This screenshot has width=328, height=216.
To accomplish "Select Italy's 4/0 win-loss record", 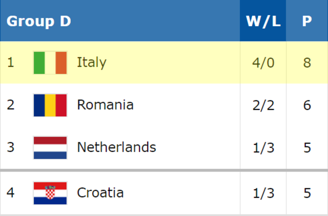I will 263,62.
